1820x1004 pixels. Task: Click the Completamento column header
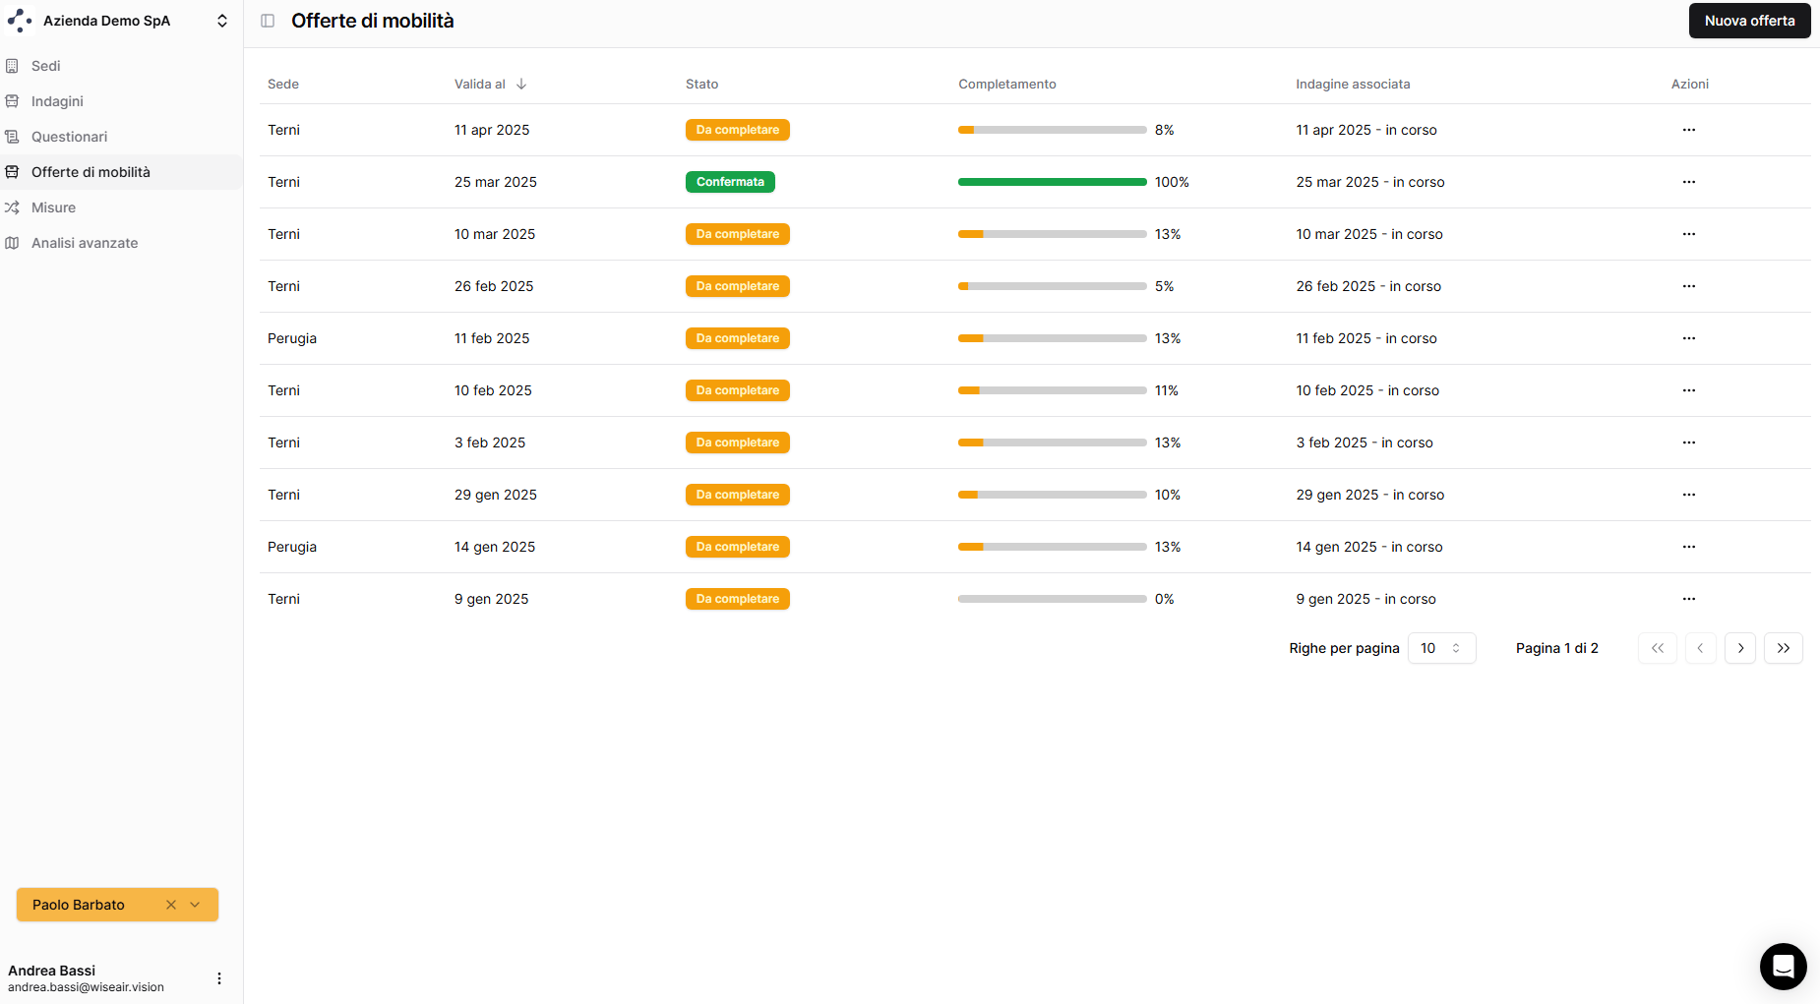(1007, 85)
